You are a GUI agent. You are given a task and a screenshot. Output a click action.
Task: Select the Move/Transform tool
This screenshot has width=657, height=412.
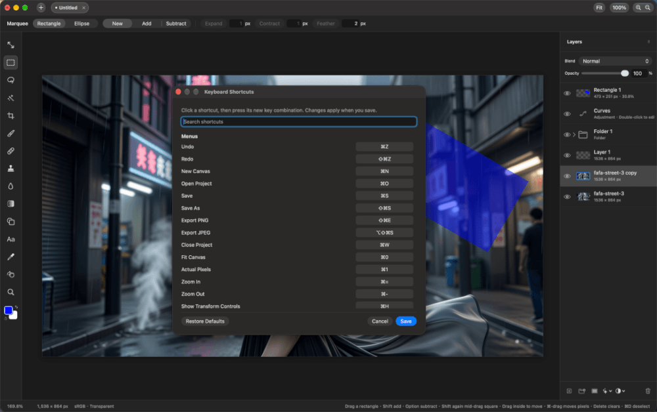tap(11, 45)
